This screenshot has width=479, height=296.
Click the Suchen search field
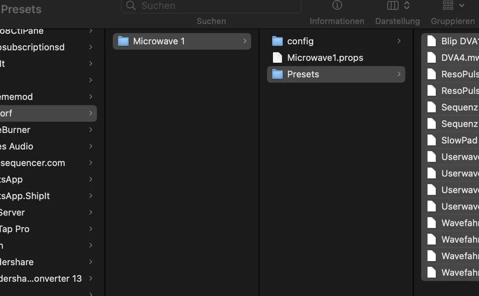click(x=211, y=5)
